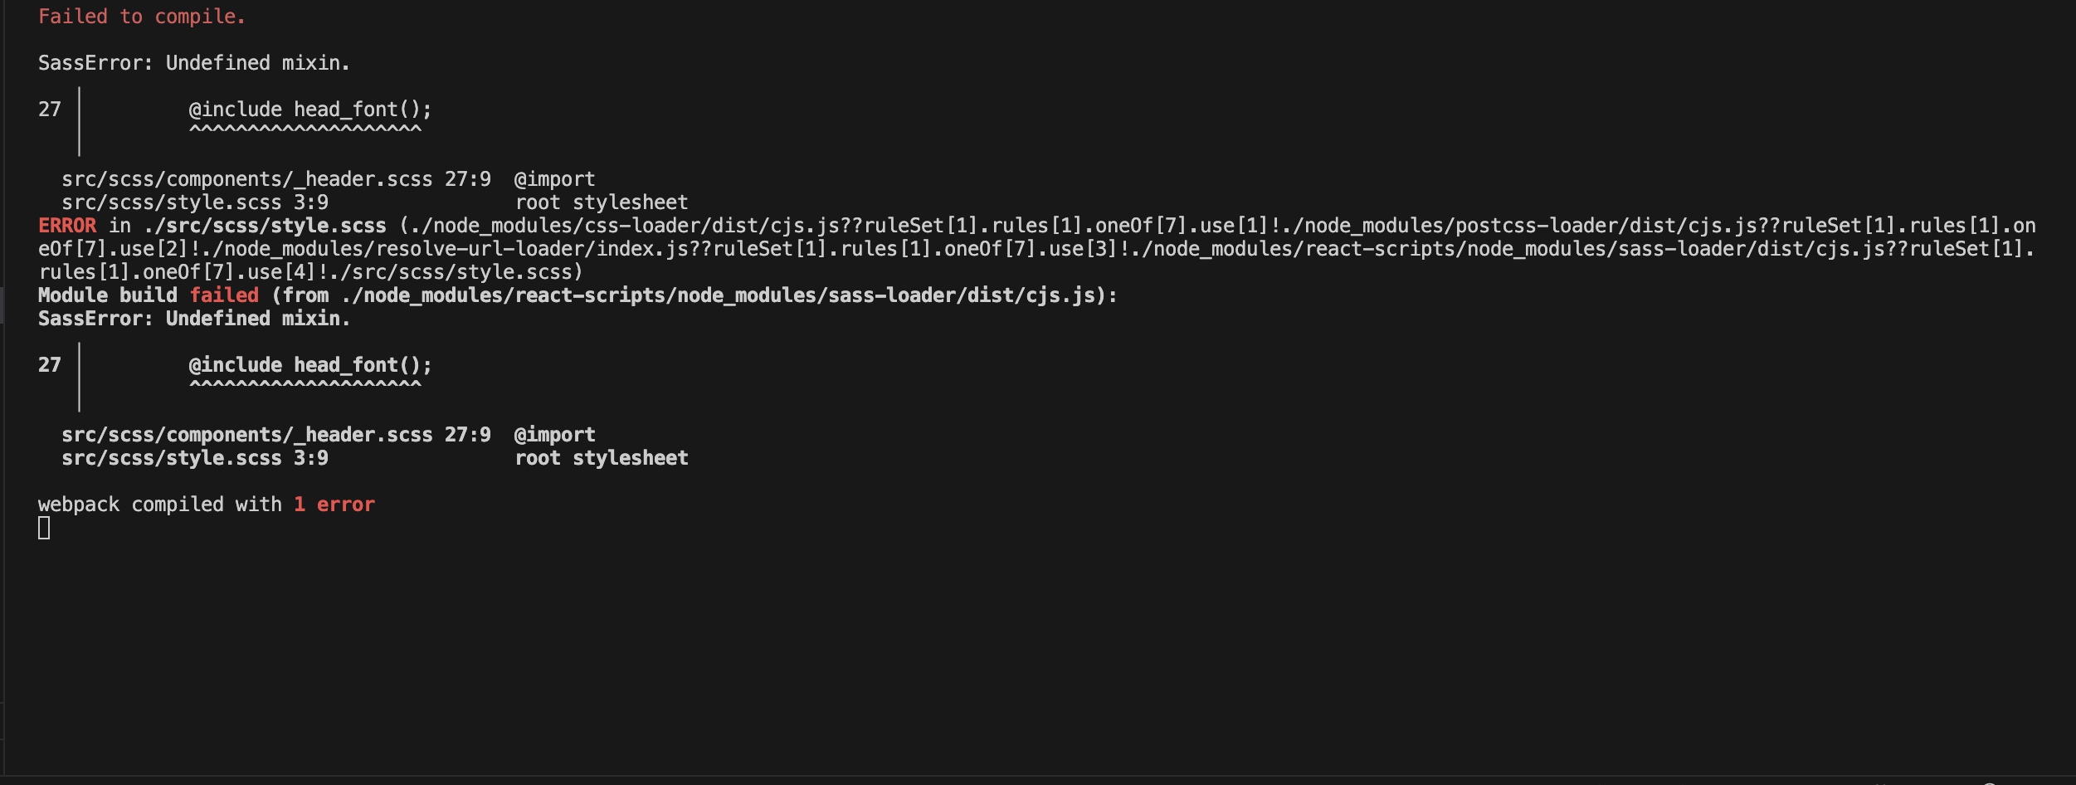Click the bold "root stylesheet" text

602,458
